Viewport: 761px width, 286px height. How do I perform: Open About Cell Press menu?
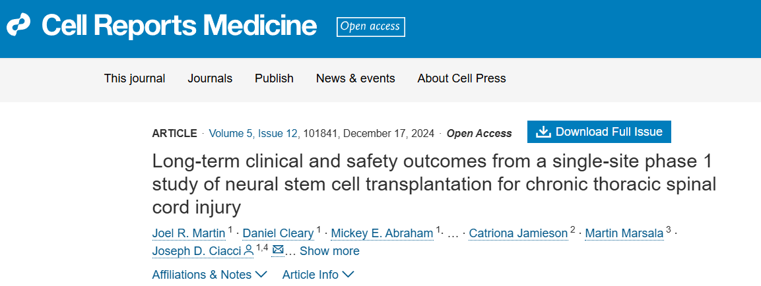[x=461, y=78]
